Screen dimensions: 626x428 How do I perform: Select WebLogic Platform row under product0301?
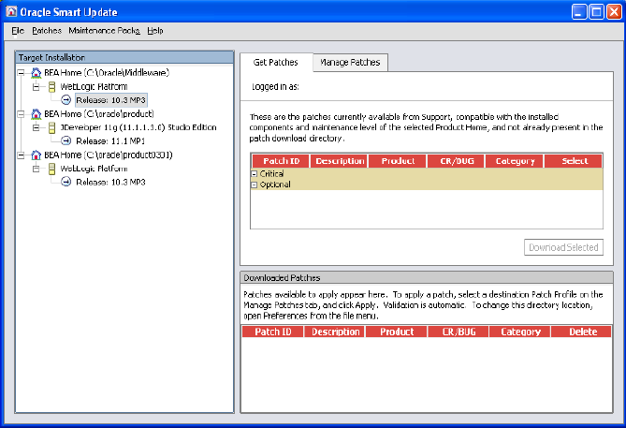tap(94, 169)
